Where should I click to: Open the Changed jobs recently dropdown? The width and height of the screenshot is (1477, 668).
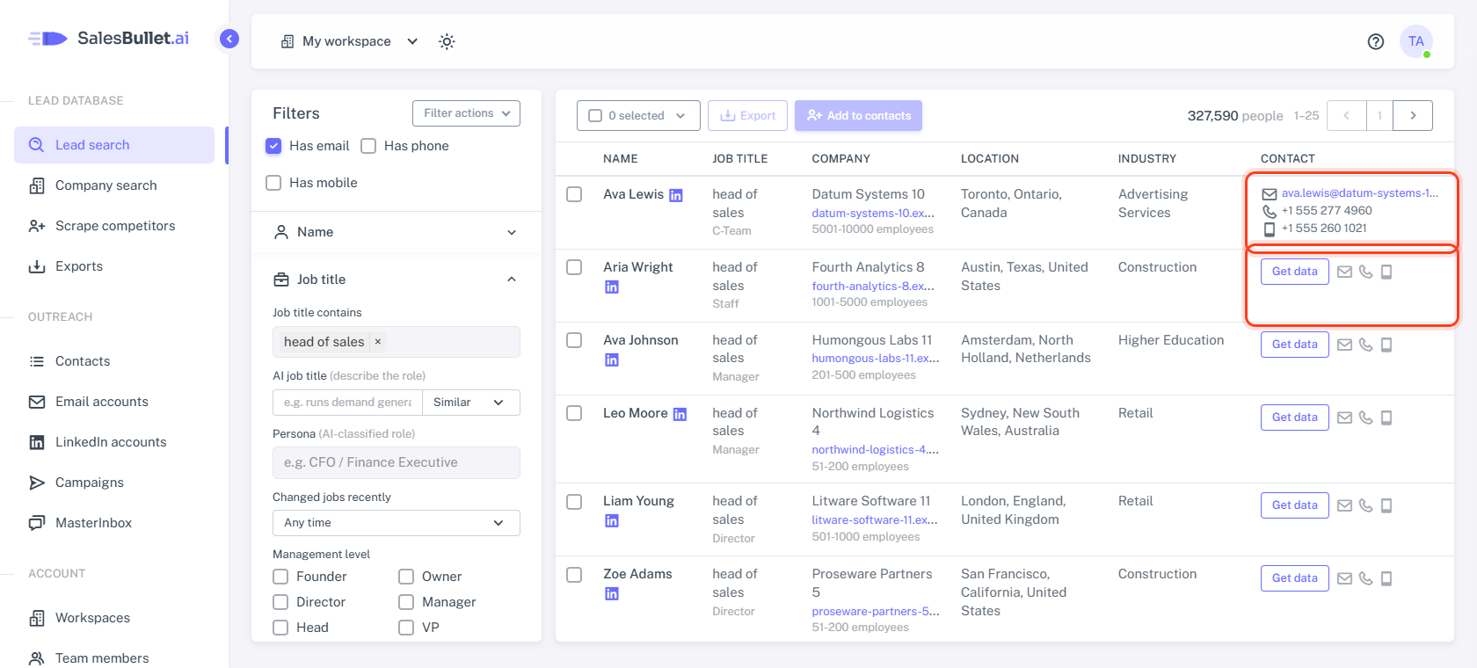(x=396, y=523)
